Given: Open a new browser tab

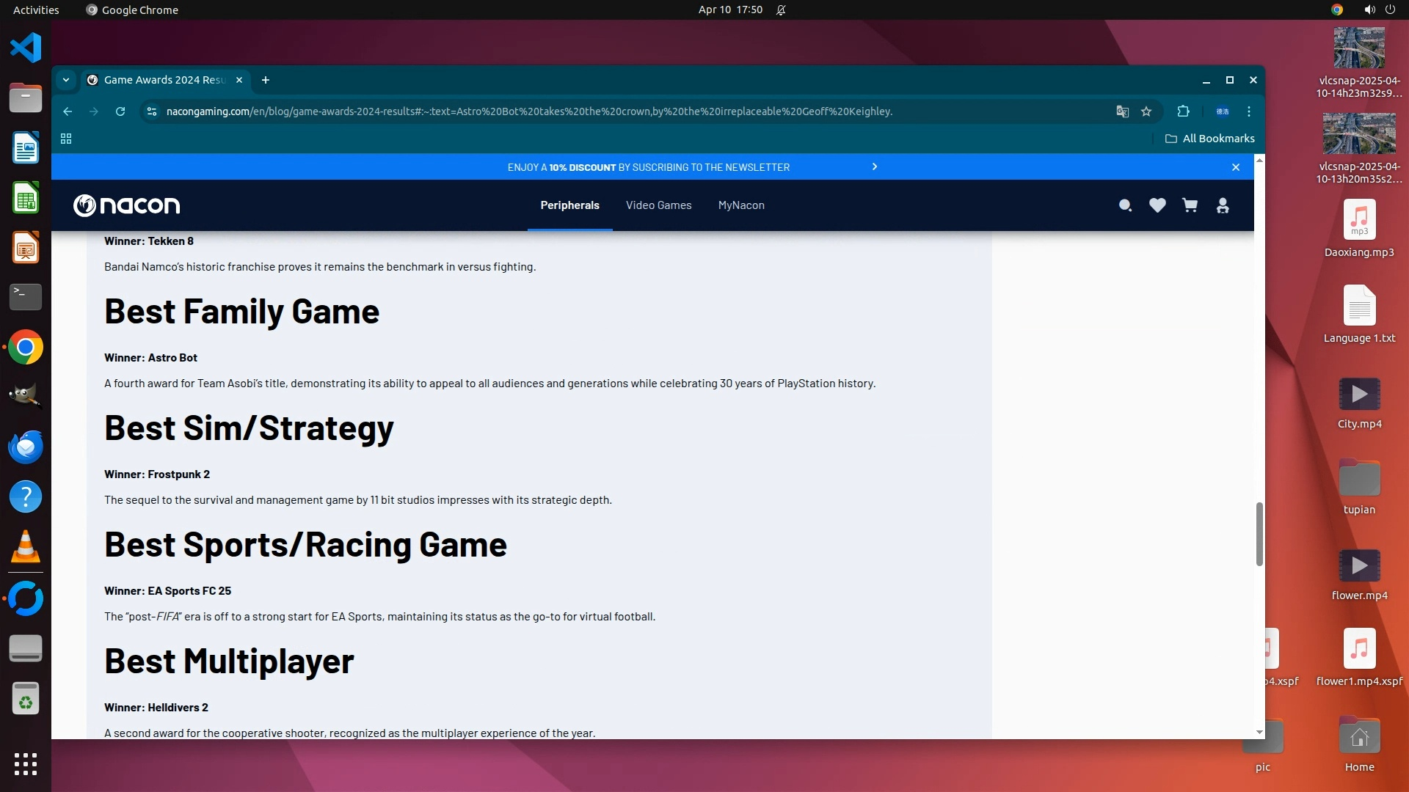Looking at the screenshot, I should [x=266, y=80].
